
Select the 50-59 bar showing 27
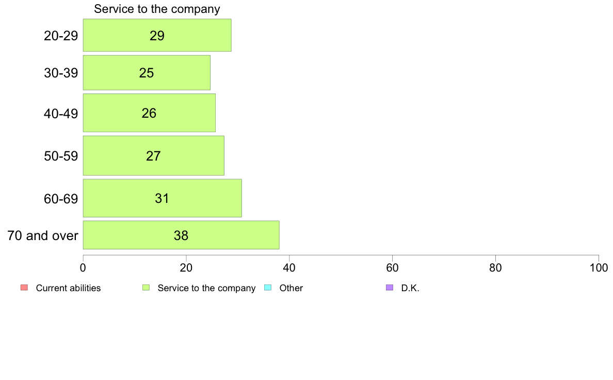click(154, 156)
